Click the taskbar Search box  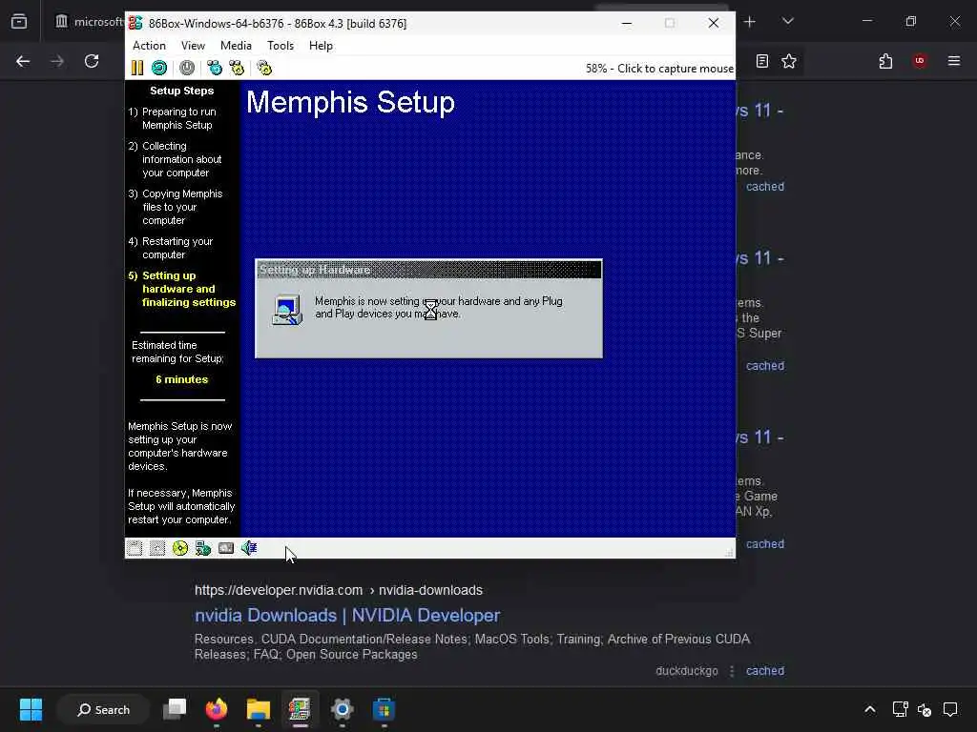coord(103,709)
